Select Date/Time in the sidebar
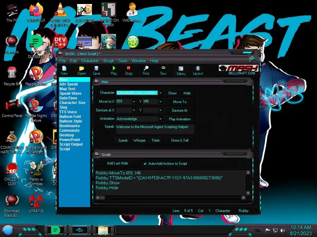 pos(68,98)
